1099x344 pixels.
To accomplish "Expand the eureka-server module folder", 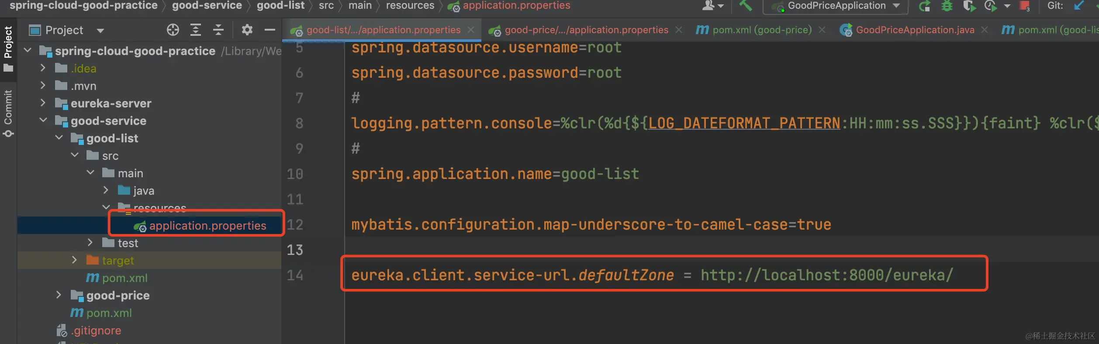I will point(43,103).
